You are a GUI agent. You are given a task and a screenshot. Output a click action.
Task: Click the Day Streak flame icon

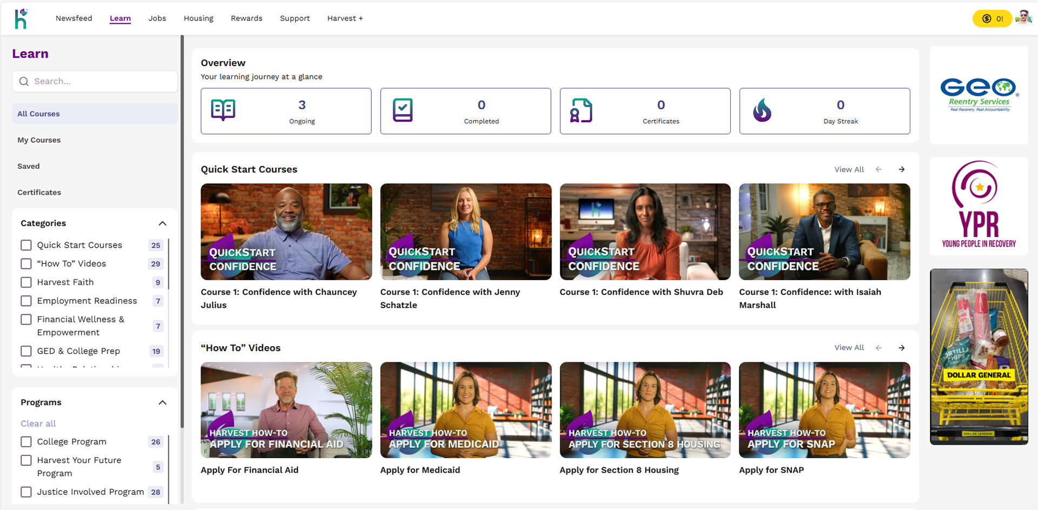click(x=762, y=110)
